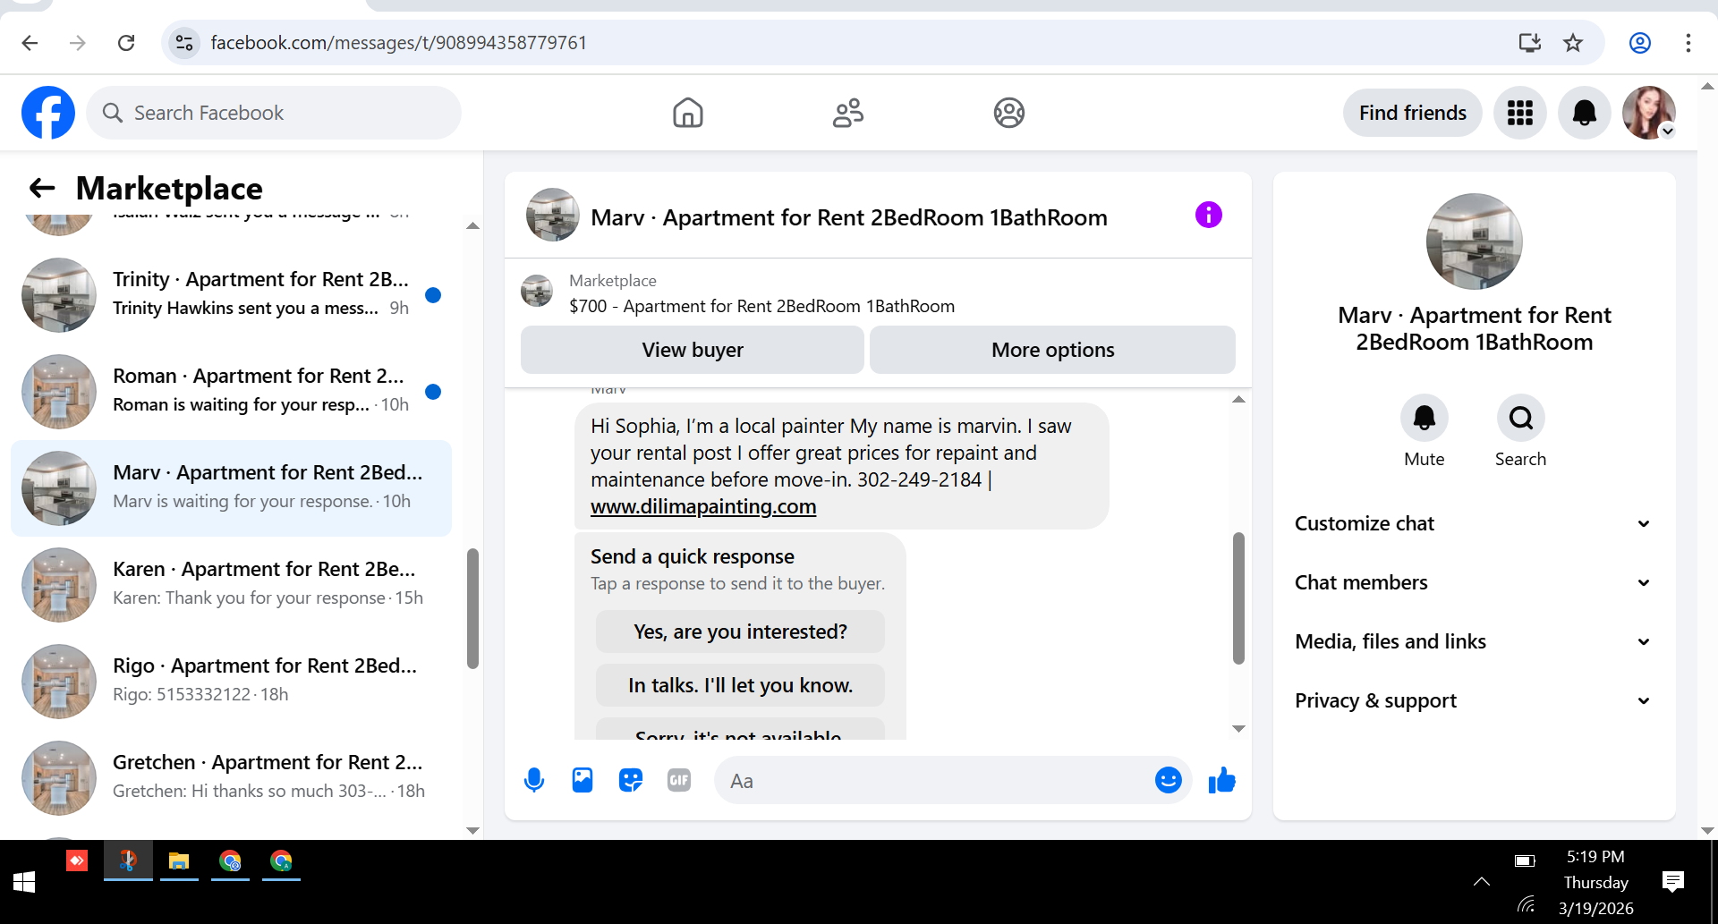Open conversation information purple icon
Screen dimensions: 1718x924
(1208, 215)
